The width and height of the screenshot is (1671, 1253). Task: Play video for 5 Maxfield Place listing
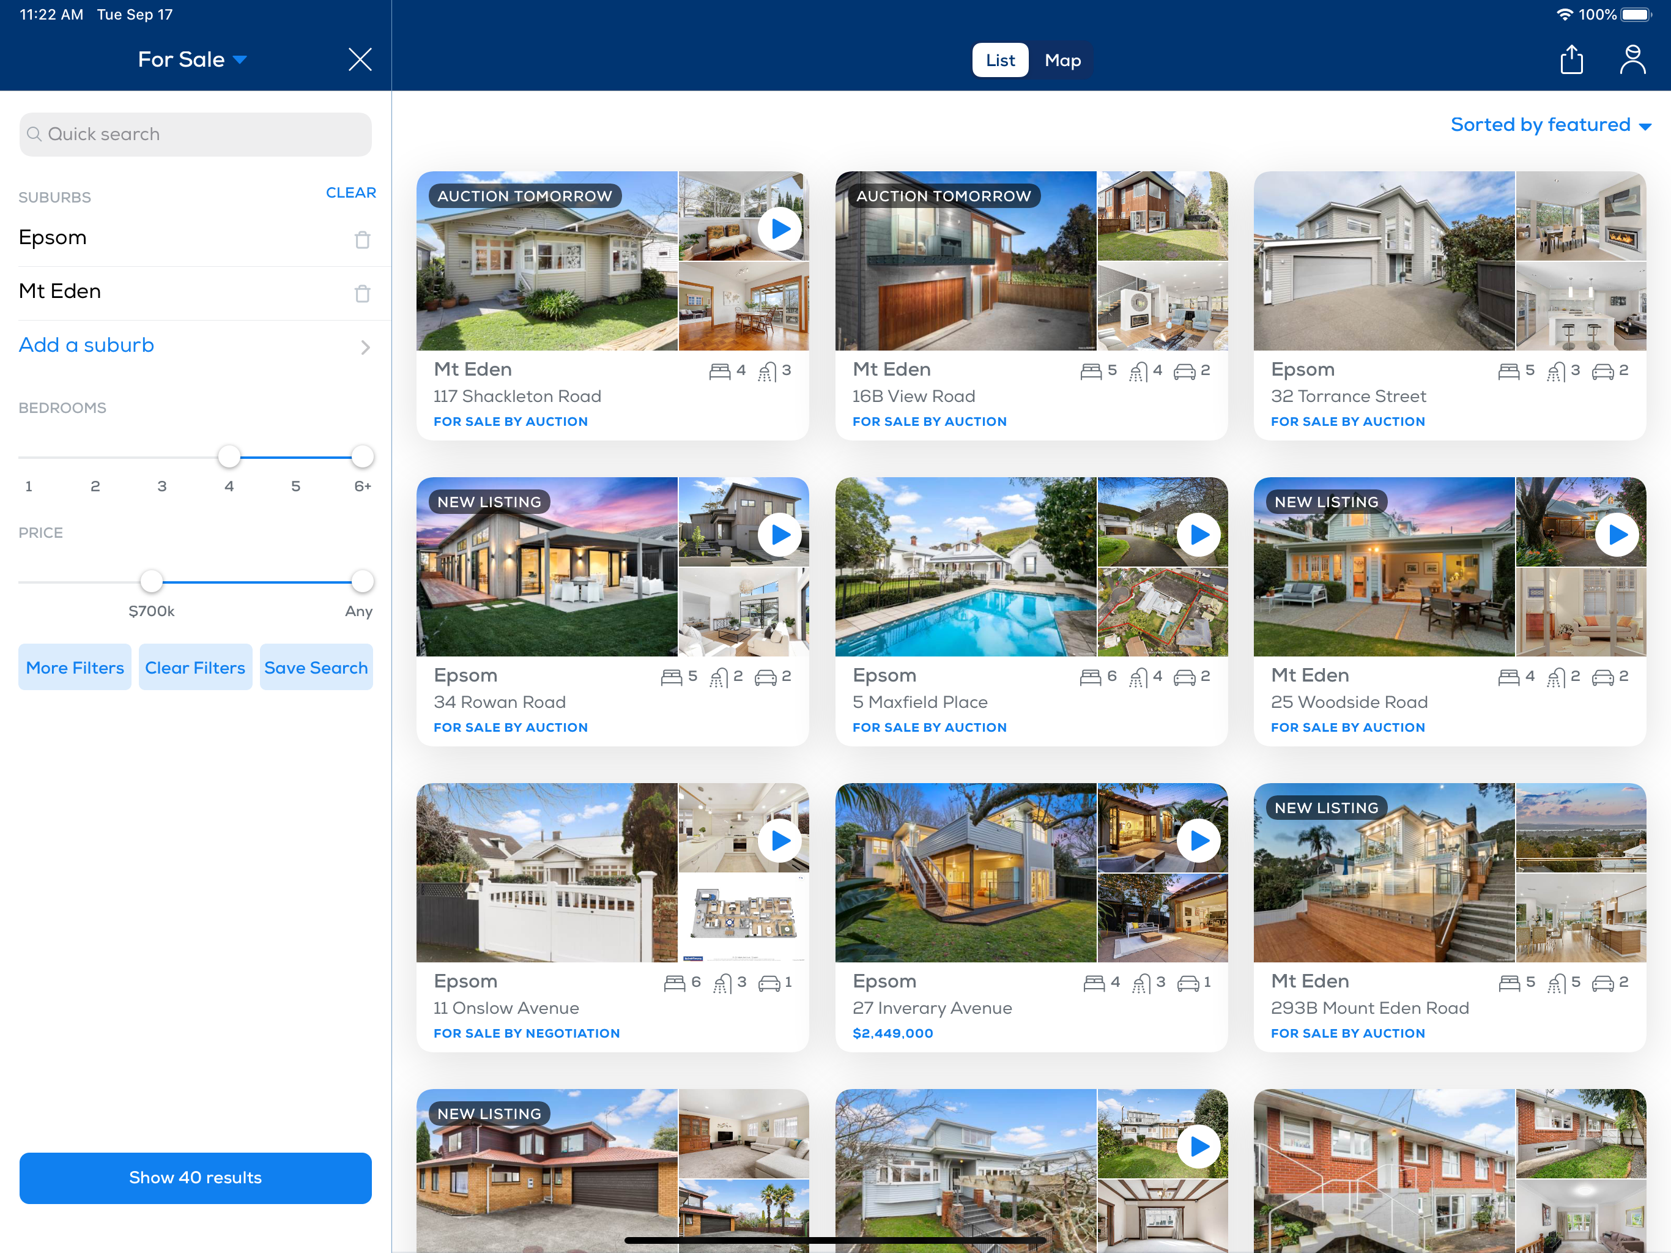pyautogui.click(x=1199, y=535)
